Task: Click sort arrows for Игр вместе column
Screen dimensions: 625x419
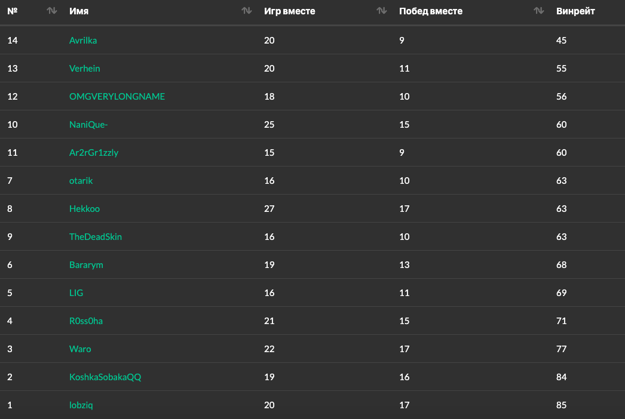Action: (382, 11)
